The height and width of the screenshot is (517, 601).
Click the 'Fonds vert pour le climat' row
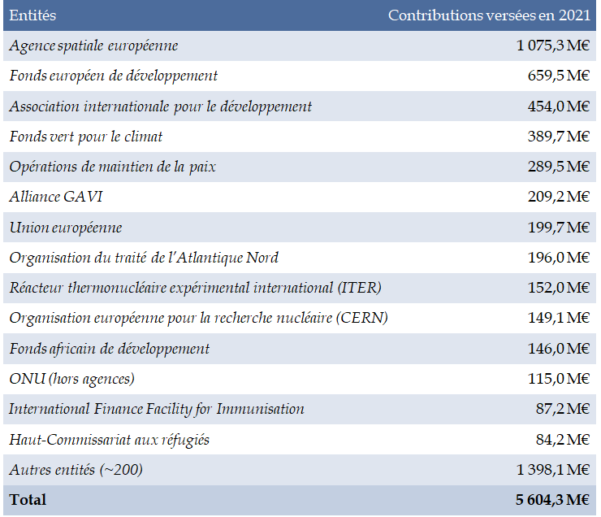pos(91,137)
